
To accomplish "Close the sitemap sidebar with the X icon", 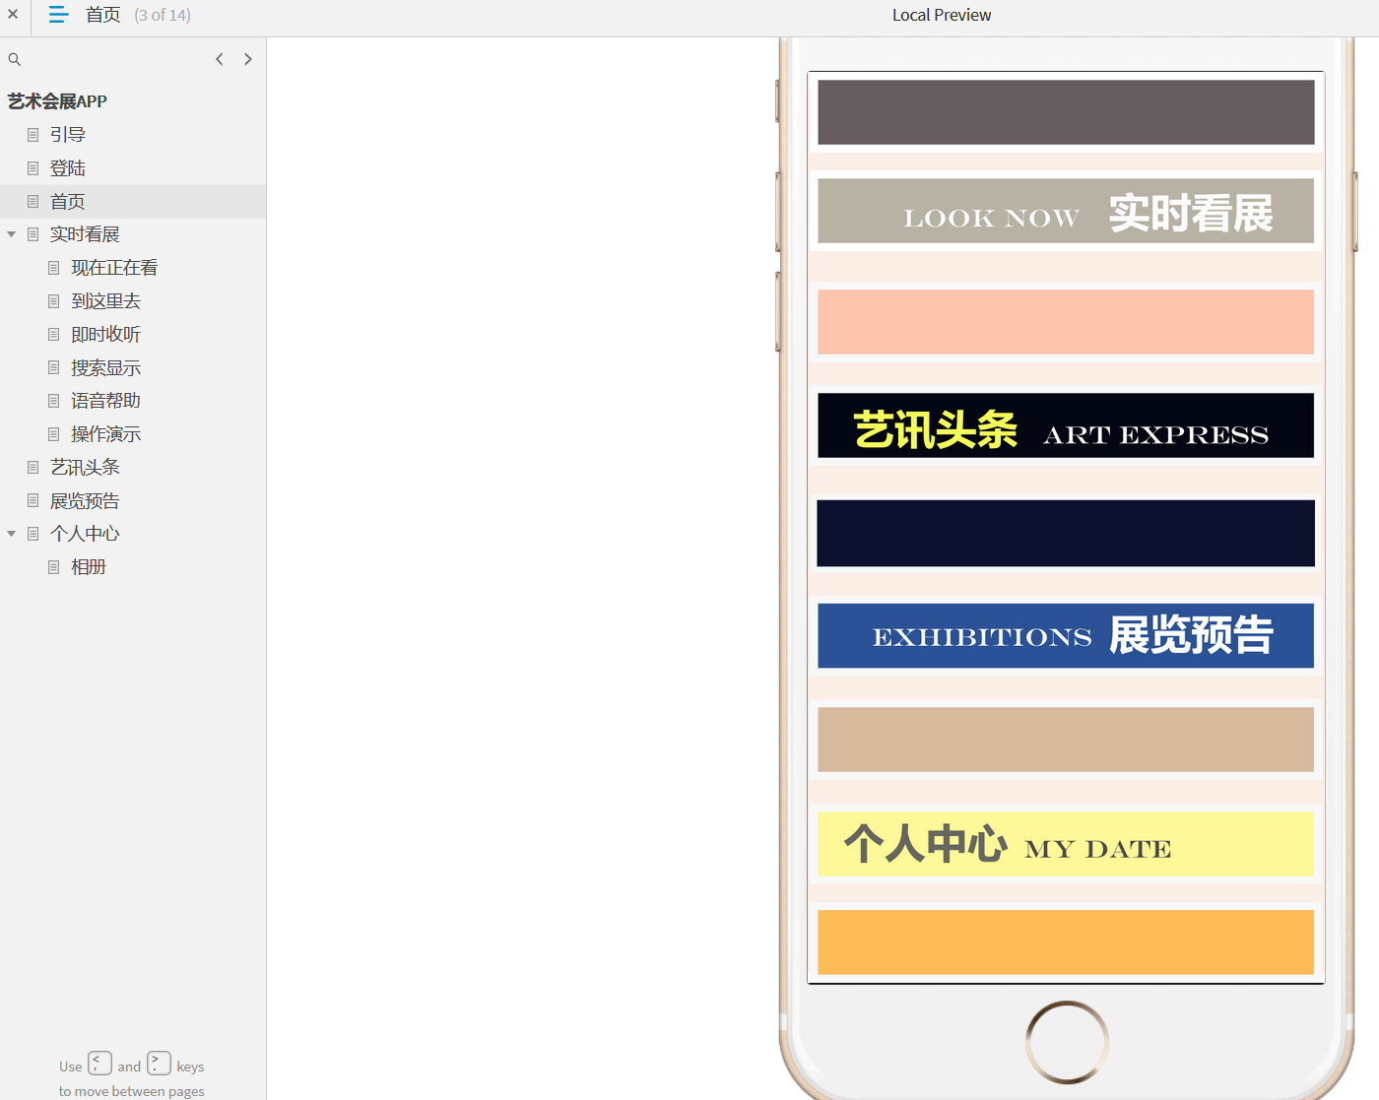I will pos(13,14).
